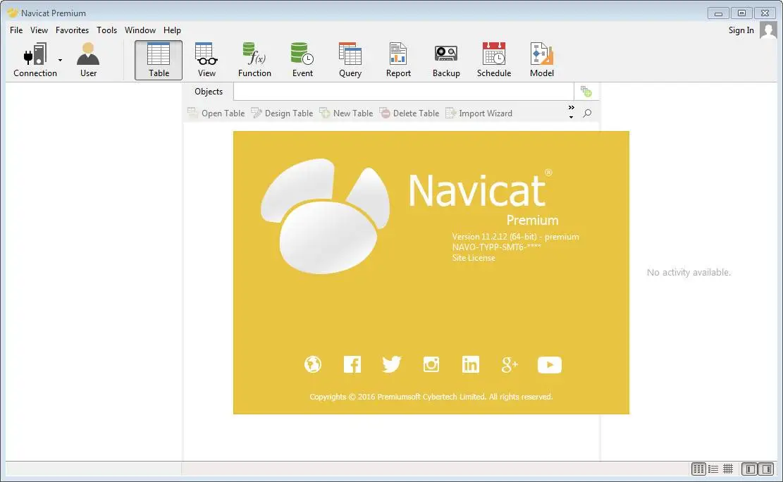Launch the Import Wizard
This screenshot has width=783, height=482.
pos(479,113)
